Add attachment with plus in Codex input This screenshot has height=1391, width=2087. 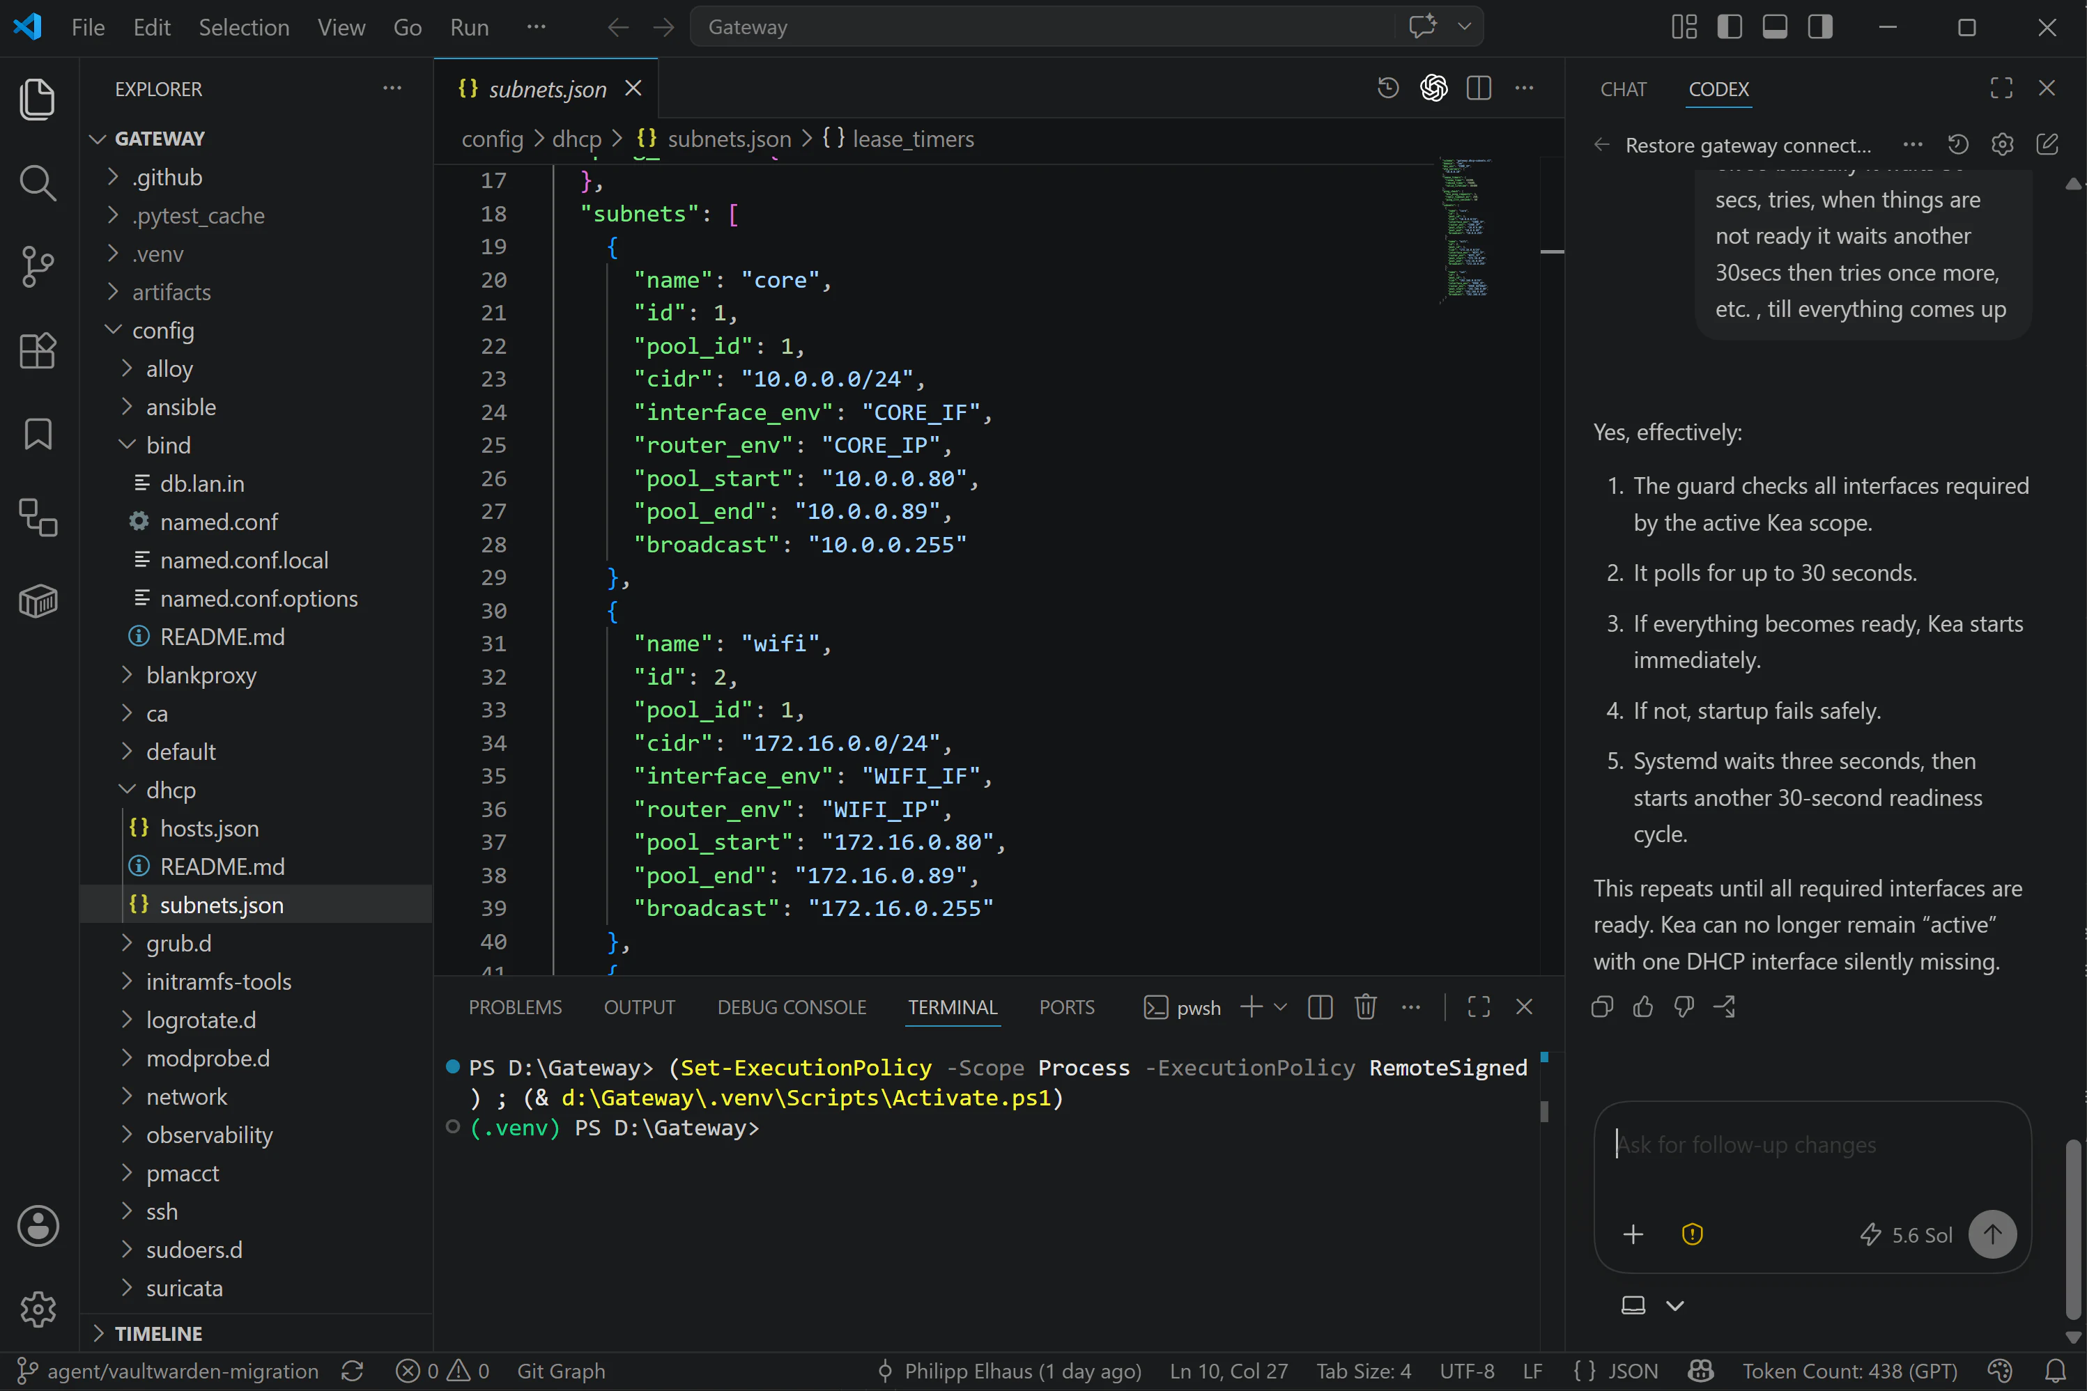[1633, 1234]
